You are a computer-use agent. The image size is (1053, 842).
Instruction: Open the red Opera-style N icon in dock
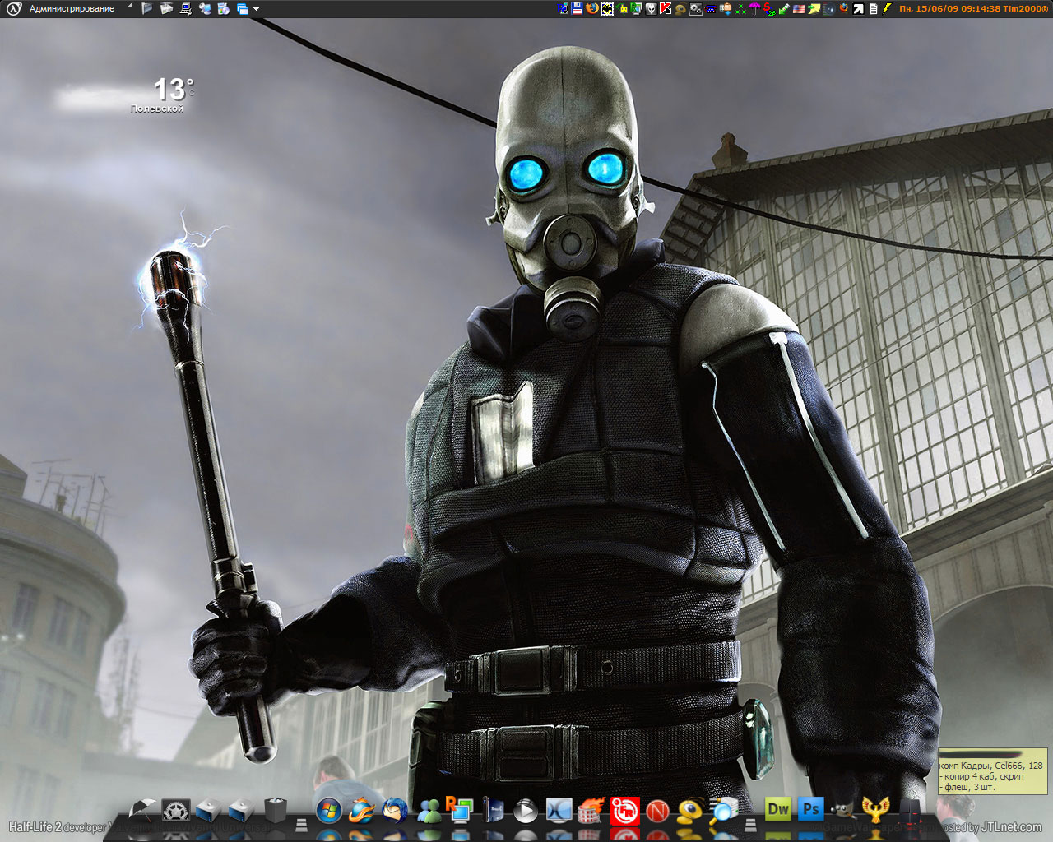tap(657, 812)
